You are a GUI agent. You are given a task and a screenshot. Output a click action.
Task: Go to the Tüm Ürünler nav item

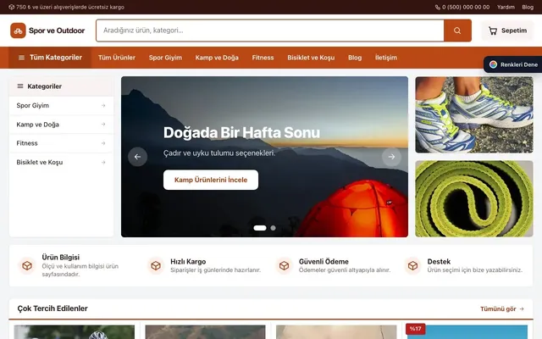coord(117,58)
